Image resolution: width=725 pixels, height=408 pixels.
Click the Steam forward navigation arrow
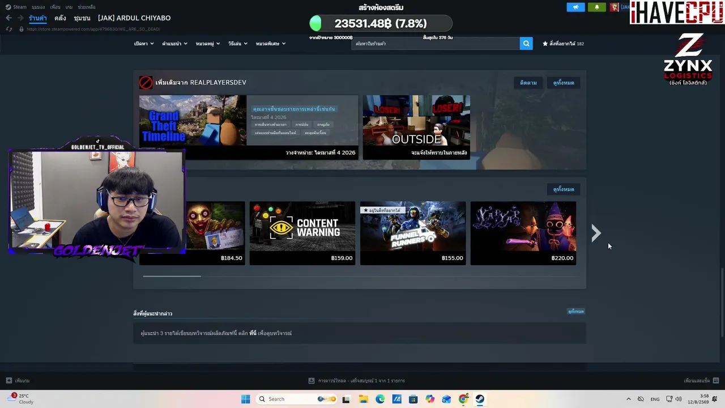click(20, 18)
